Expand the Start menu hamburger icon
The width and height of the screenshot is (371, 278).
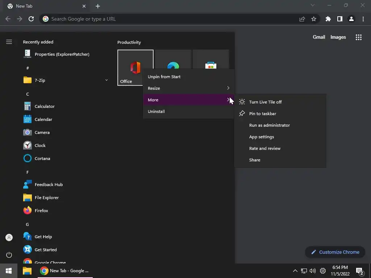coord(9,42)
